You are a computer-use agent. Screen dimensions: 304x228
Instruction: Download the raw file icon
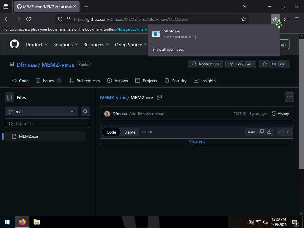pyautogui.click(x=269, y=132)
